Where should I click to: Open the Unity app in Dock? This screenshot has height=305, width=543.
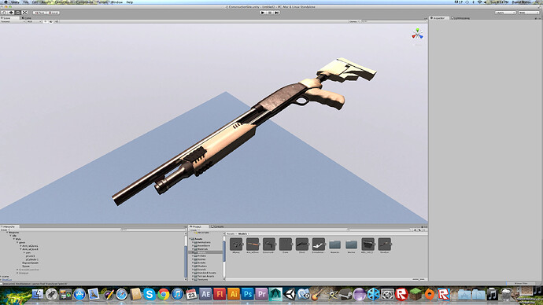(290, 294)
